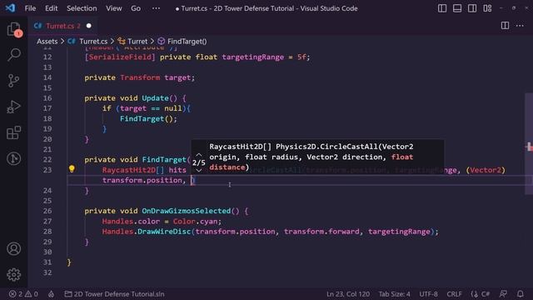Image resolution: width=533 pixels, height=300 pixels.
Task: Open the timeline/history icon in activity bar
Action: coord(14,159)
